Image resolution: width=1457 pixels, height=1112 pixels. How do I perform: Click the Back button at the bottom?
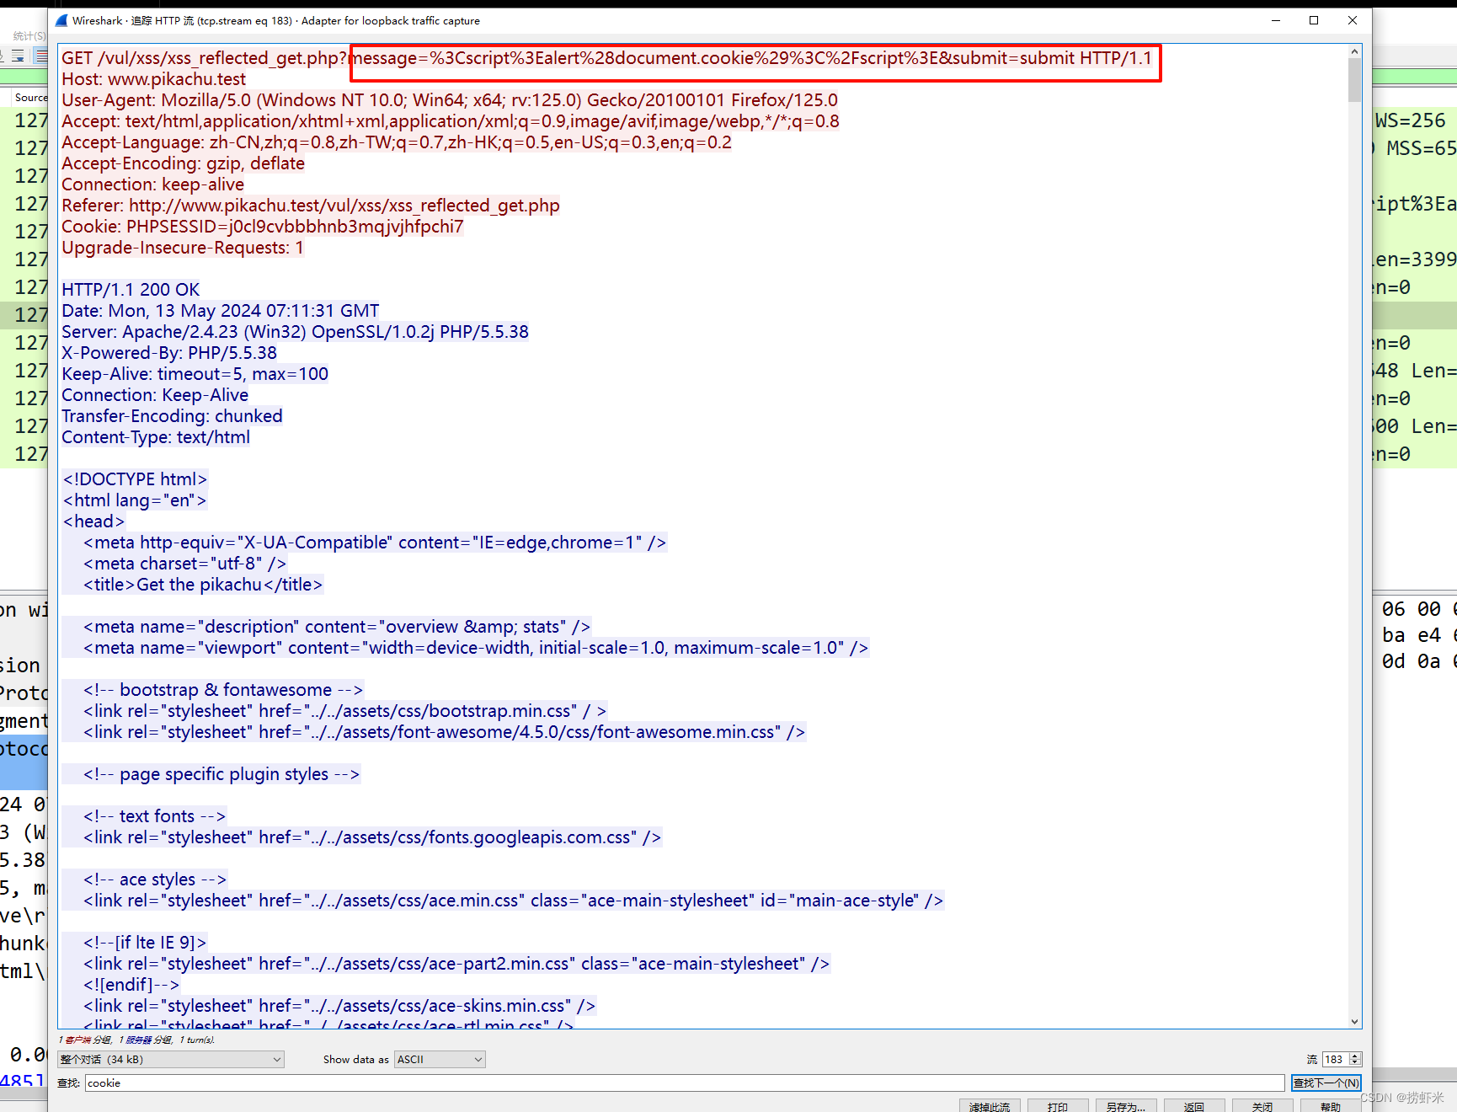[1194, 1106]
